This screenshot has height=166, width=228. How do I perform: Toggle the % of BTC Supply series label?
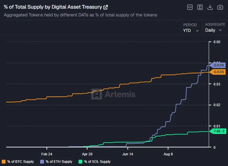(20, 162)
